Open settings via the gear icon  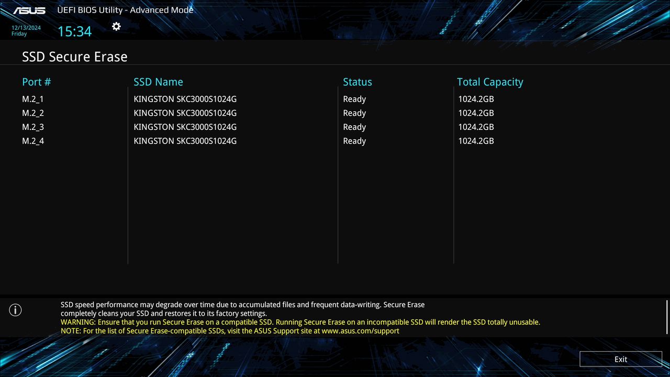click(x=116, y=26)
